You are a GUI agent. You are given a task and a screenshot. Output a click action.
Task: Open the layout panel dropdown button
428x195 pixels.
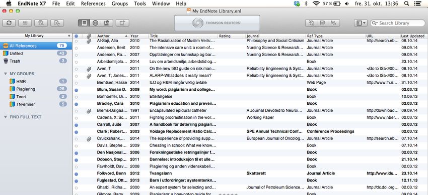click(361, 23)
